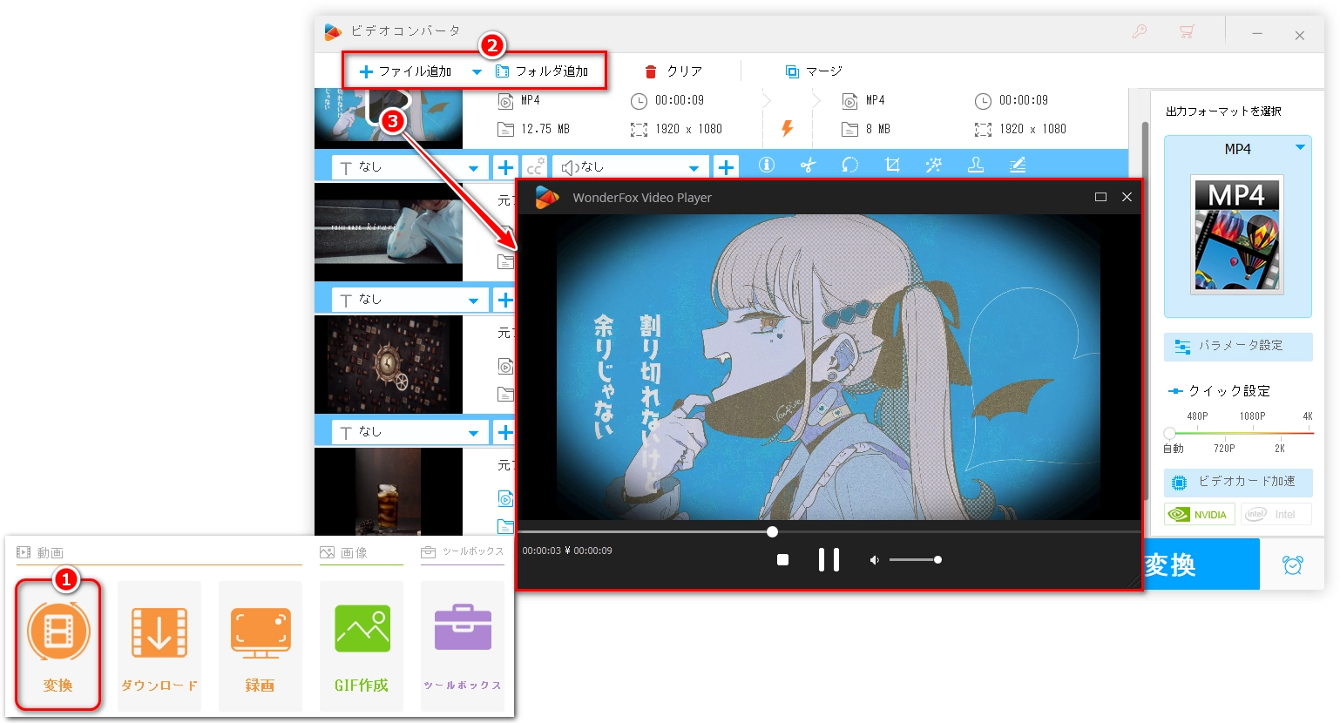Open the GIF作成 module
Viewport: 1340px width, 723px height.
coord(362,645)
